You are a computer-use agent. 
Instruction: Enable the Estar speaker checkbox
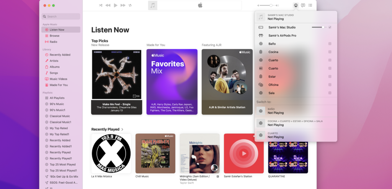[330, 76]
